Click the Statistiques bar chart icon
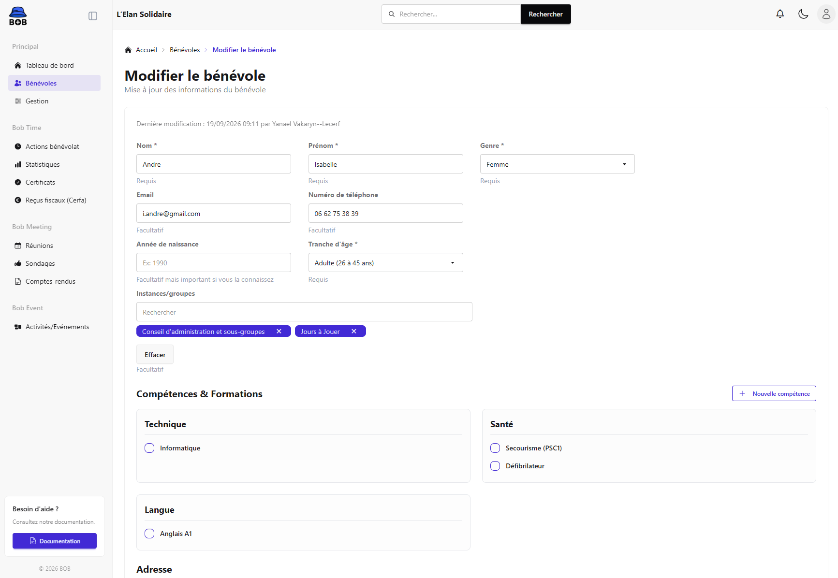 point(18,164)
